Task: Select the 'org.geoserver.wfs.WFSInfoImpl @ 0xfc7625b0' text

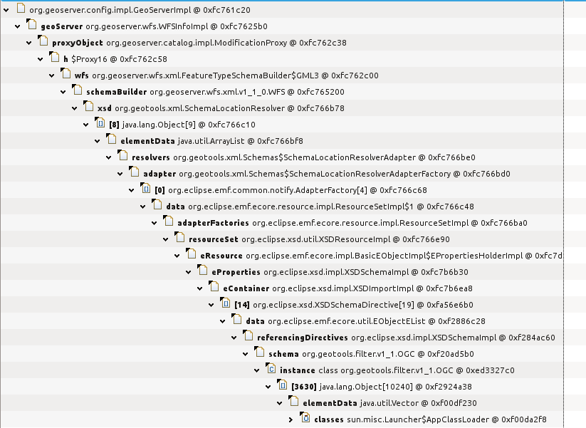Action: [x=177, y=26]
